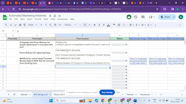Redo the last action
This screenshot has width=186, height=104.
[15, 25]
